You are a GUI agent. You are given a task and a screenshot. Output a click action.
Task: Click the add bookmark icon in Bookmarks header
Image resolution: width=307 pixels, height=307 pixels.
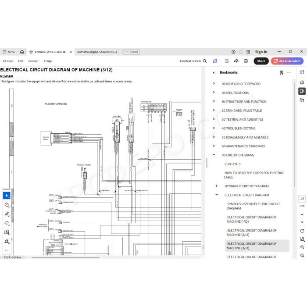click(x=282, y=73)
